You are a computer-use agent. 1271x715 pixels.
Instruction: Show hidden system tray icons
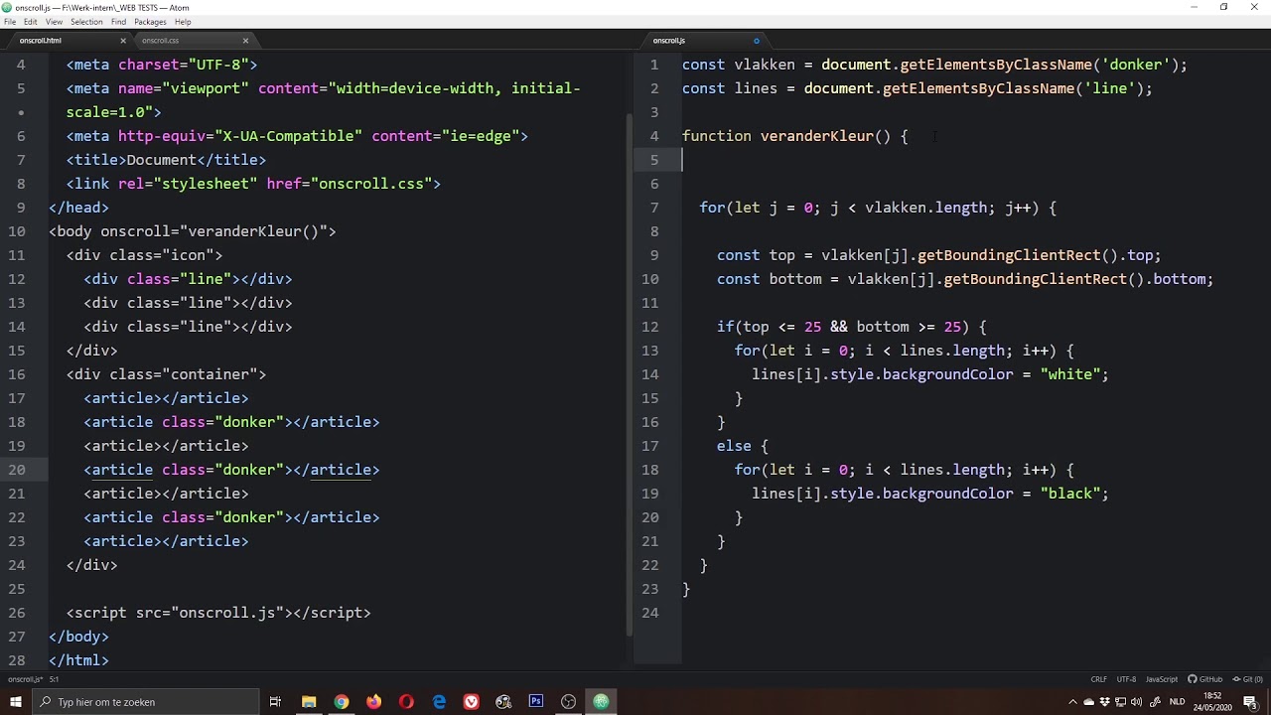(1072, 702)
